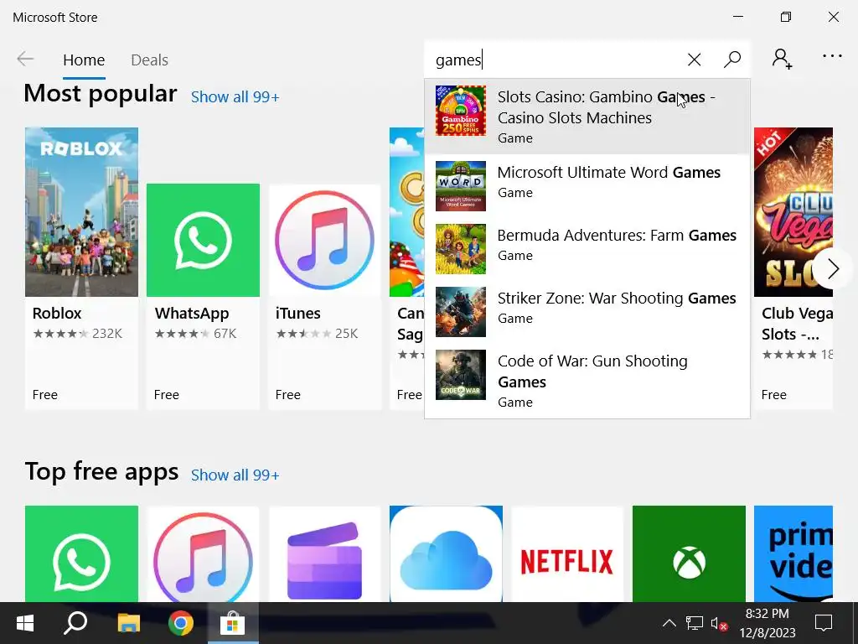This screenshot has width=858, height=644.
Task: Select Code of War icon
Action: [461, 375]
